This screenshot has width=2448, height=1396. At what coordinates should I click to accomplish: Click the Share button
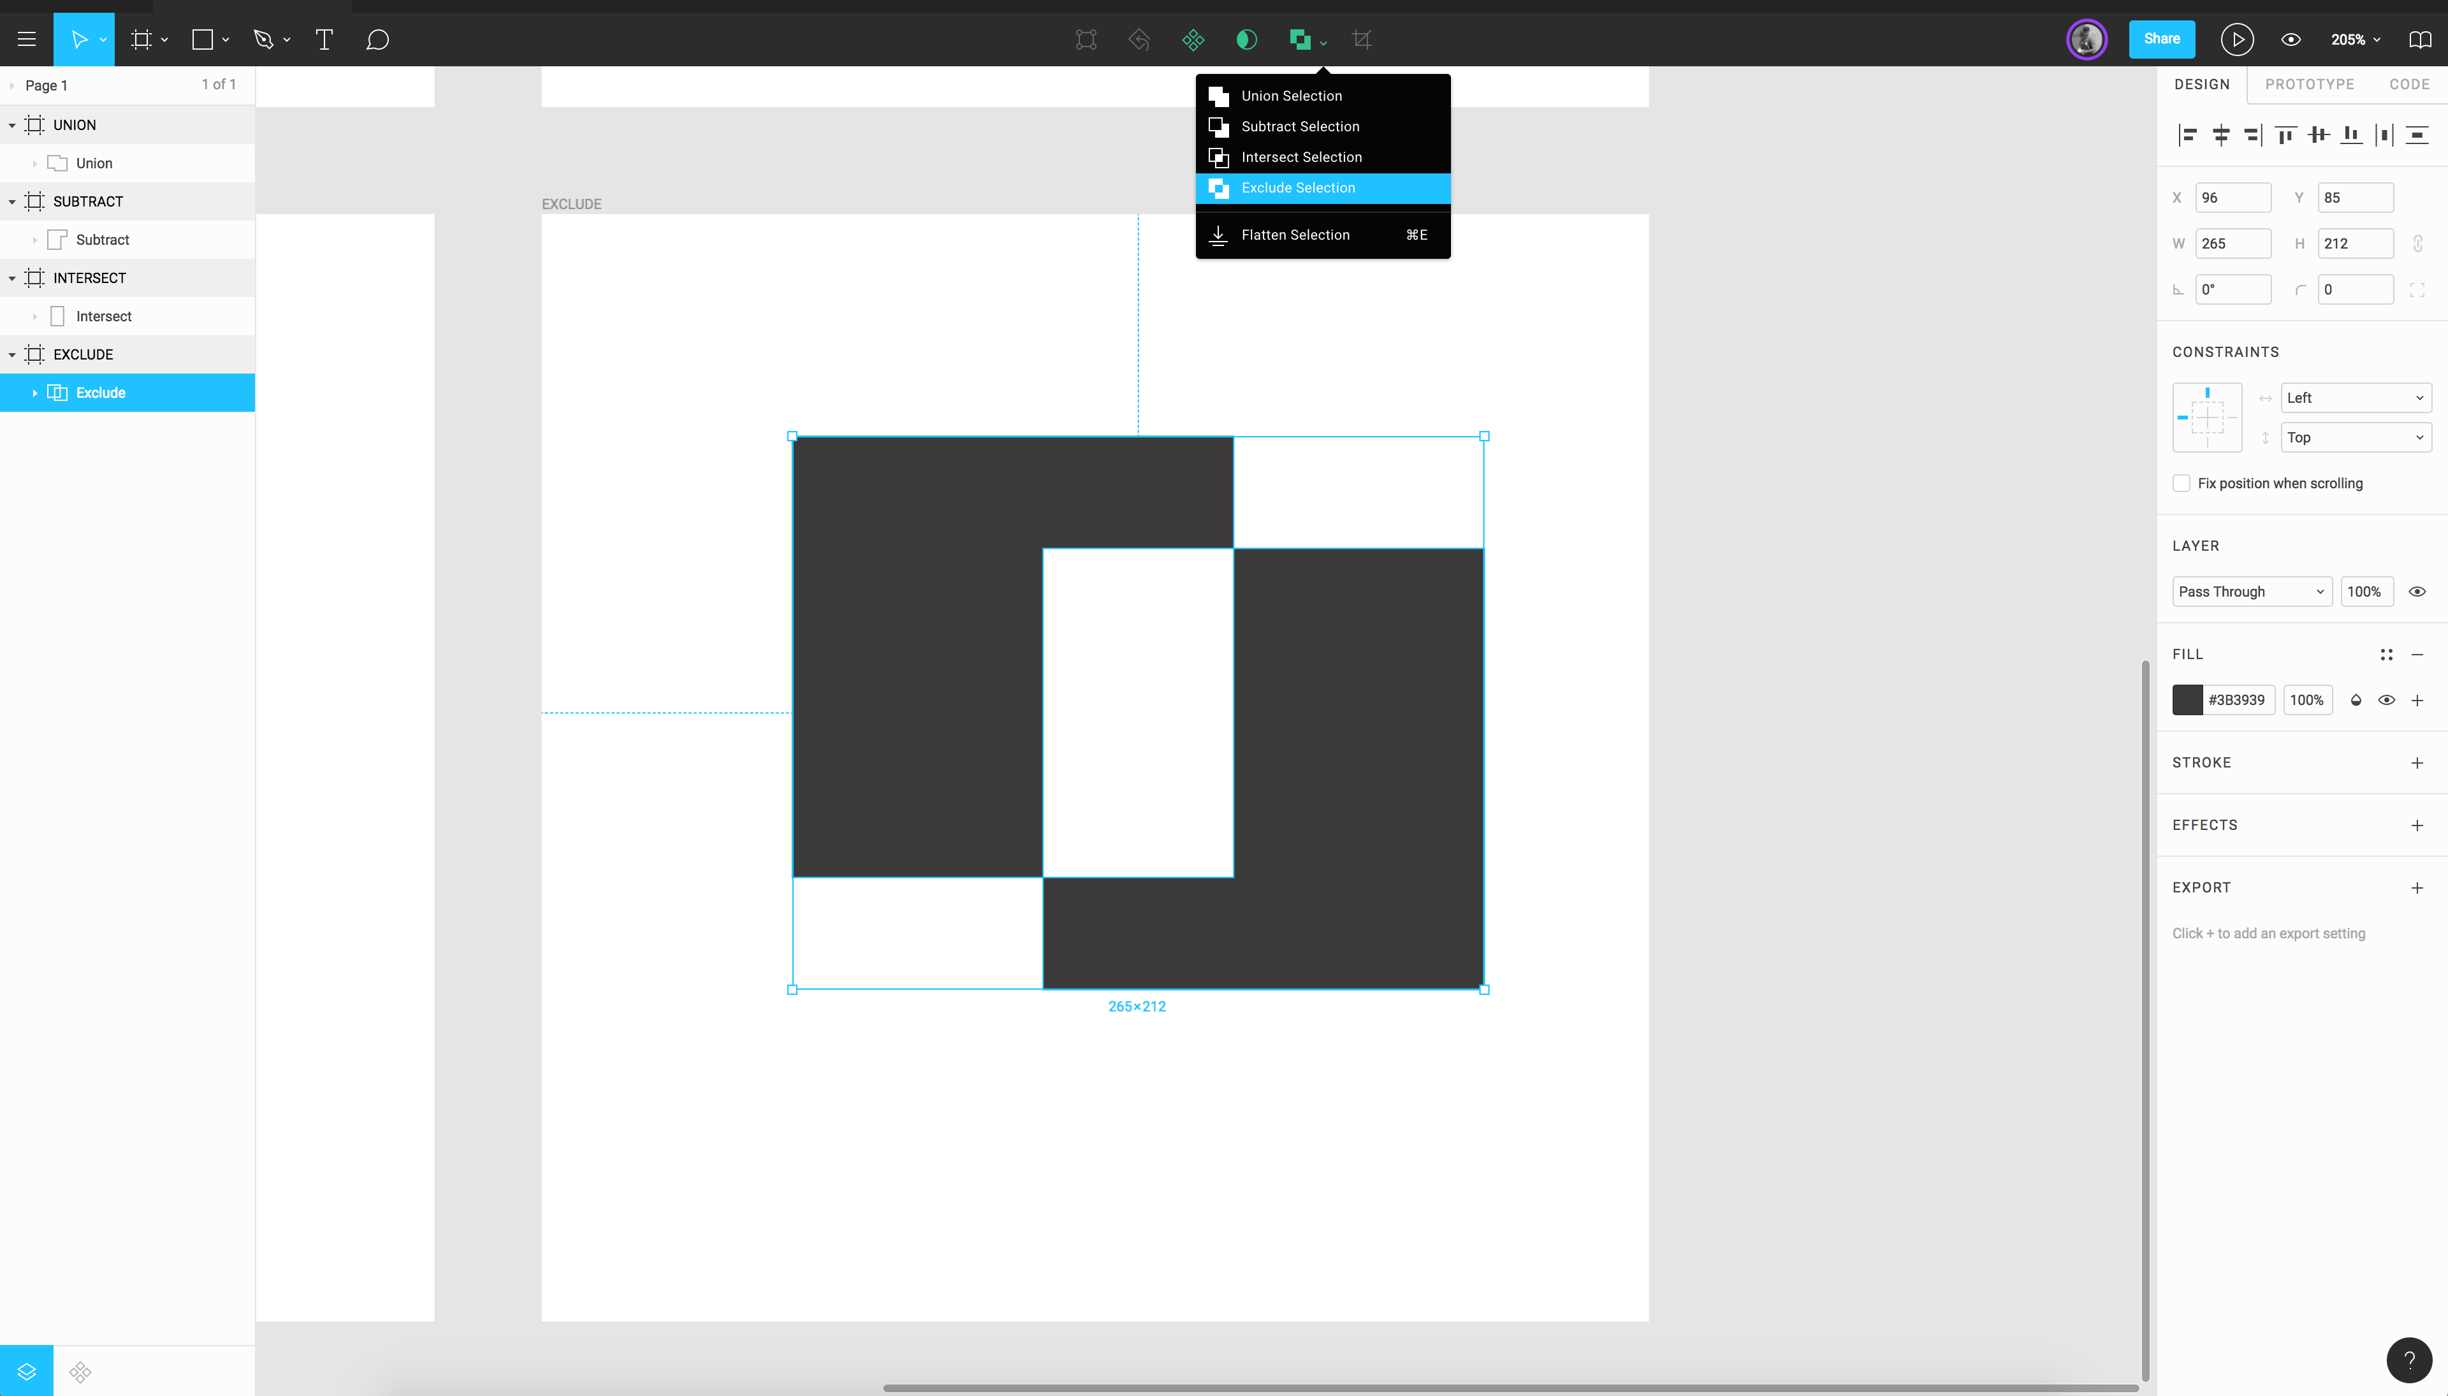point(2161,40)
